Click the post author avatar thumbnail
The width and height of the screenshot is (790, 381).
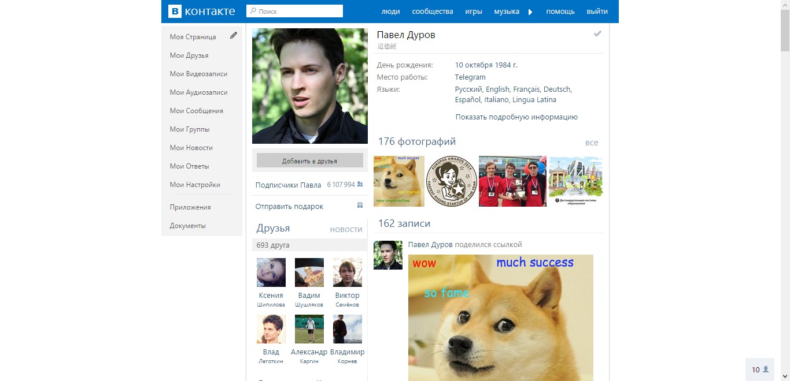(388, 255)
